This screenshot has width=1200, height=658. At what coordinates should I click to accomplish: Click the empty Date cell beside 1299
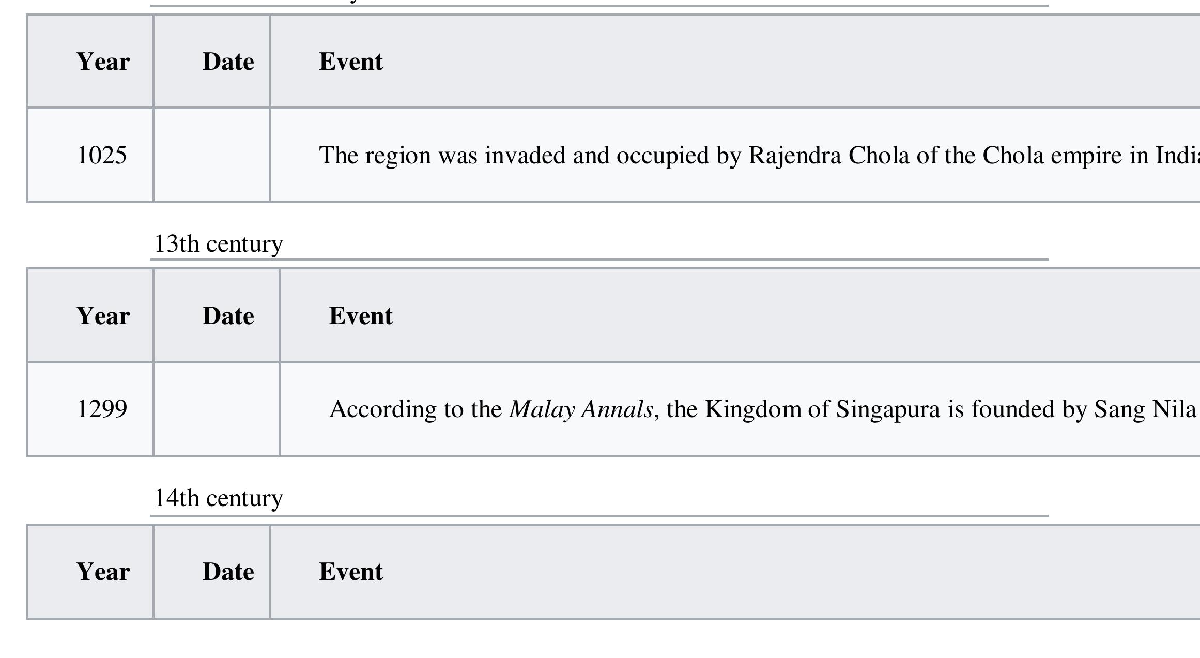pyautogui.click(x=217, y=409)
